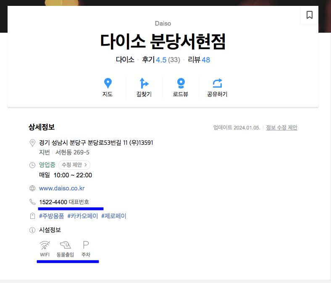Screen dimensions: 331x283
Task: Open 리뷰 48 reviews link
Action: coord(199,60)
